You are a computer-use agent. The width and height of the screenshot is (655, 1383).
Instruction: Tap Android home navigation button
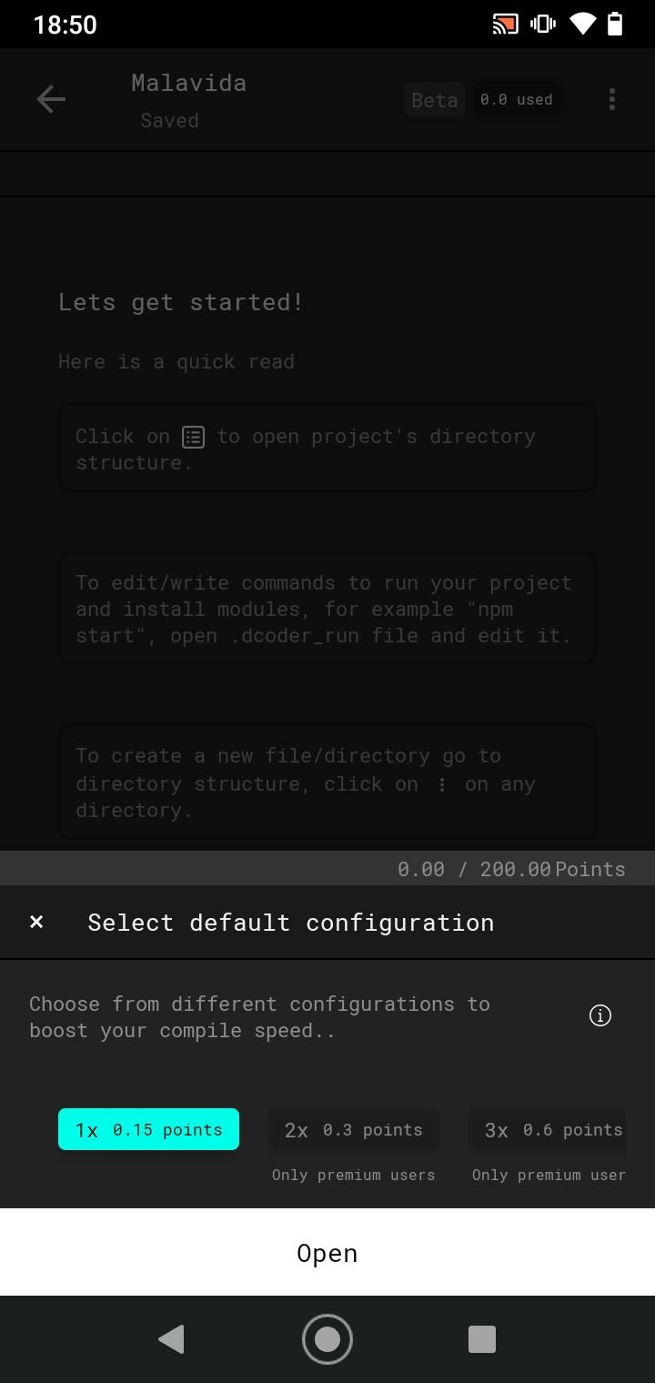click(x=327, y=1339)
